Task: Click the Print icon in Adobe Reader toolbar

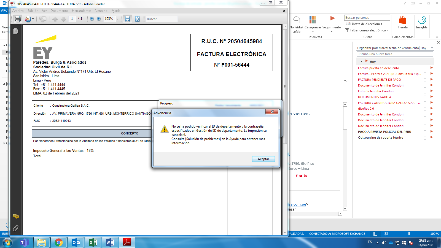Action: point(18,19)
